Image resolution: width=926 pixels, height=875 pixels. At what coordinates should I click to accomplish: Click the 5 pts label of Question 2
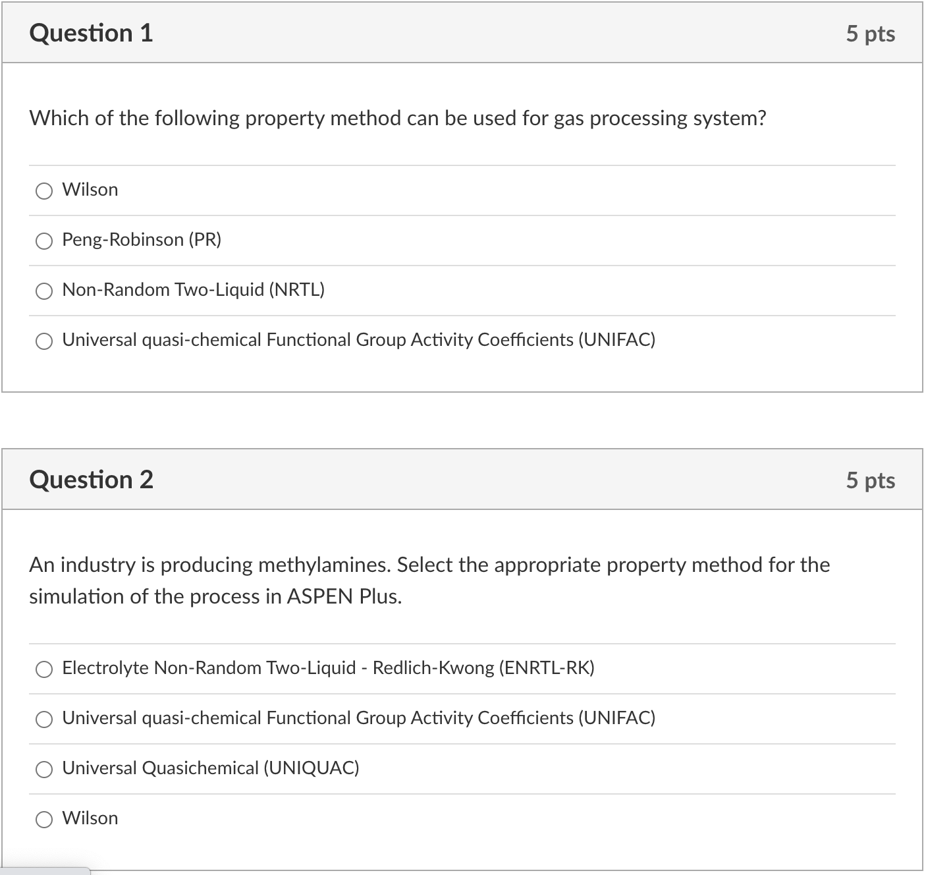point(871,480)
